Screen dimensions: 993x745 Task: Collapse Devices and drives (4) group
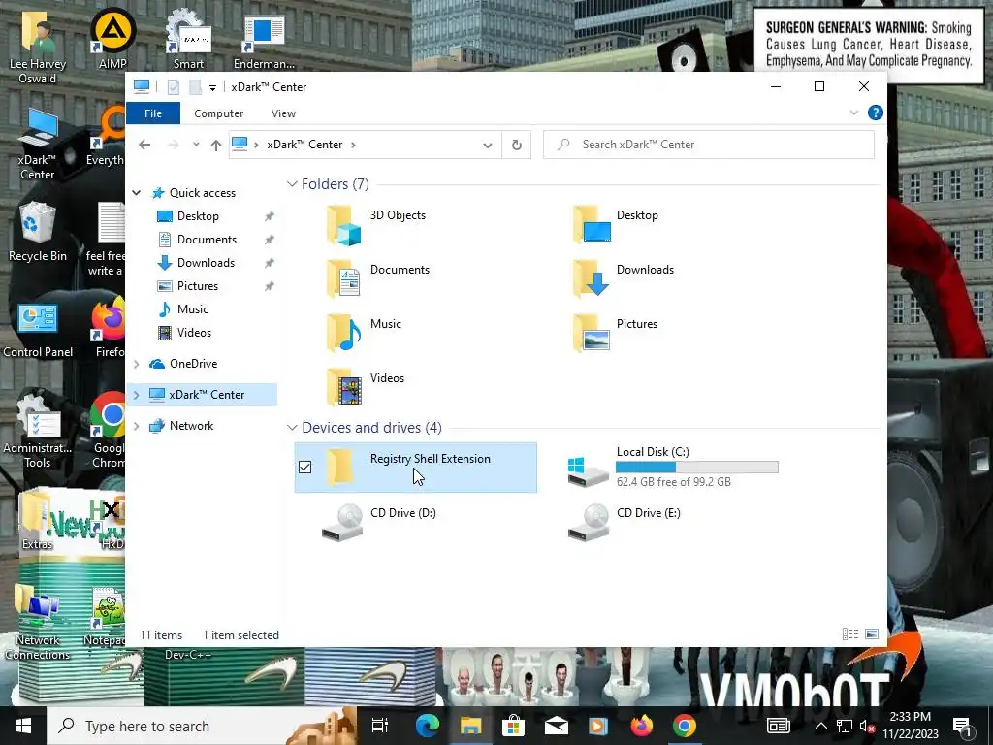292,428
